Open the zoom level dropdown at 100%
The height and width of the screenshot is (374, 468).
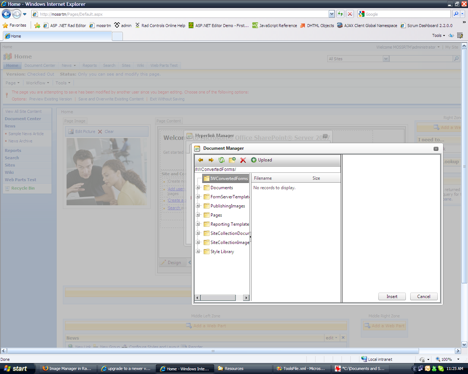[x=458, y=359]
